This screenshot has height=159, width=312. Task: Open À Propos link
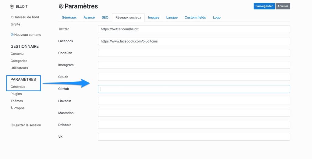[x=17, y=108]
